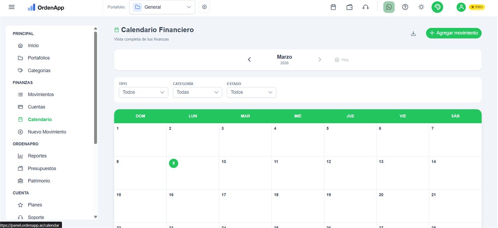Go to previous month arrow

pos(249,59)
